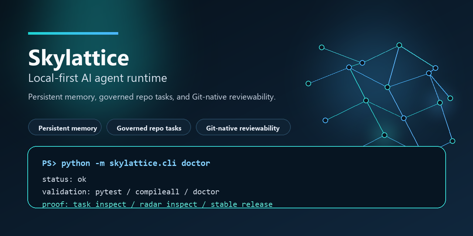This screenshot has width=473, height=236.
Task: Click the gradient accent bar above title
Action: 73,33
